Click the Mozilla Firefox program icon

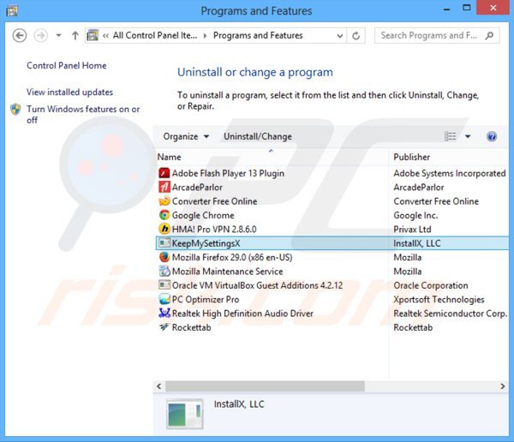(164, 257)
